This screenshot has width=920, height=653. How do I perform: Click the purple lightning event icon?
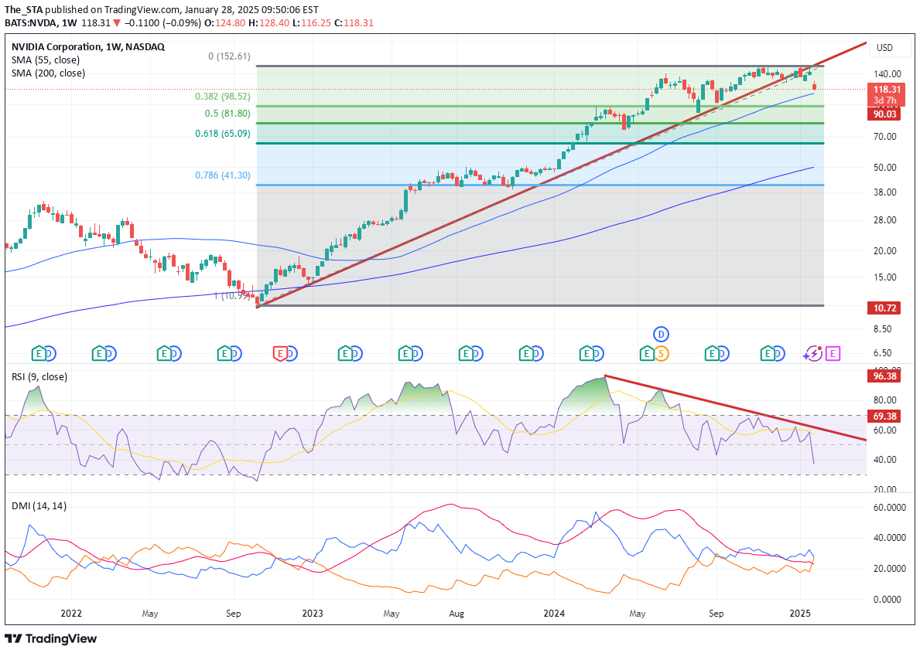[813, 353]
